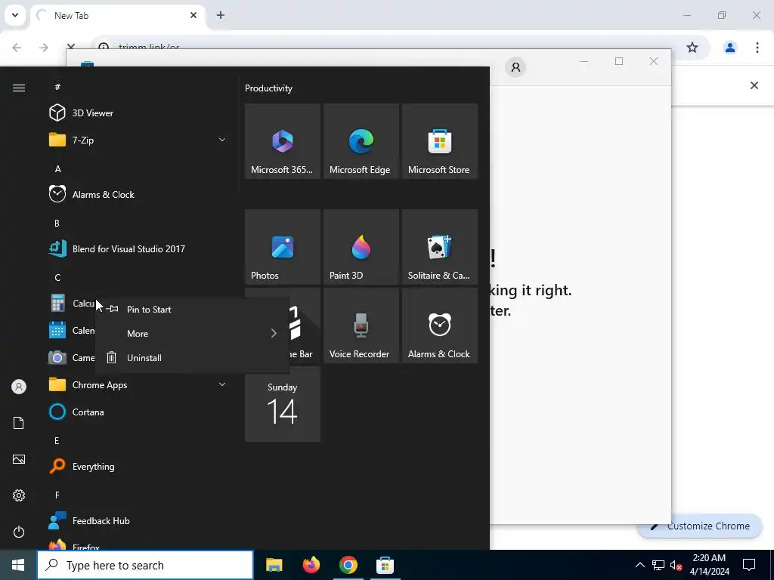Choose Uninstall from the context menu
The image size is (774, 580).
click(x=192, y=357)
